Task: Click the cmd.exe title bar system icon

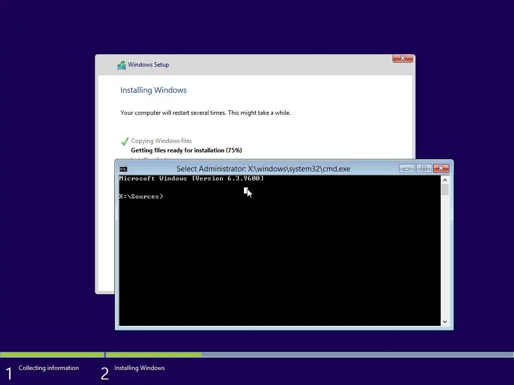Action: pyautogui.click(x=123, y=169)
